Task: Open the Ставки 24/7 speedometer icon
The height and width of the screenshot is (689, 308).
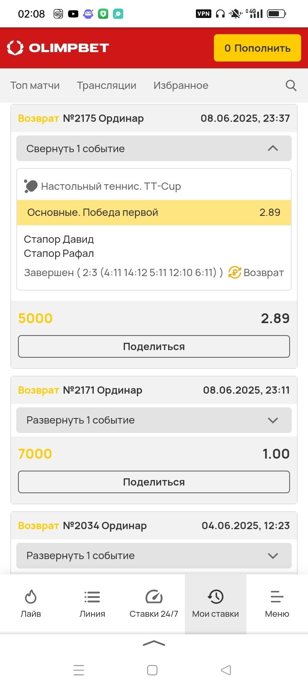Action: click(154, 597)
